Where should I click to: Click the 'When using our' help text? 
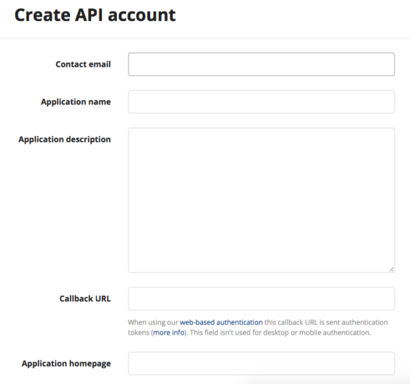pos(153,322)
